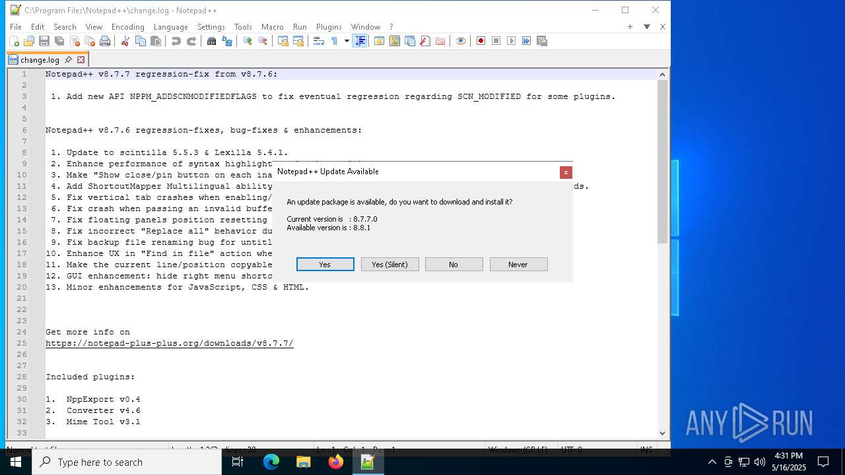
Task: Open the document list arrow beside menu bar
Action: point(647,26)
